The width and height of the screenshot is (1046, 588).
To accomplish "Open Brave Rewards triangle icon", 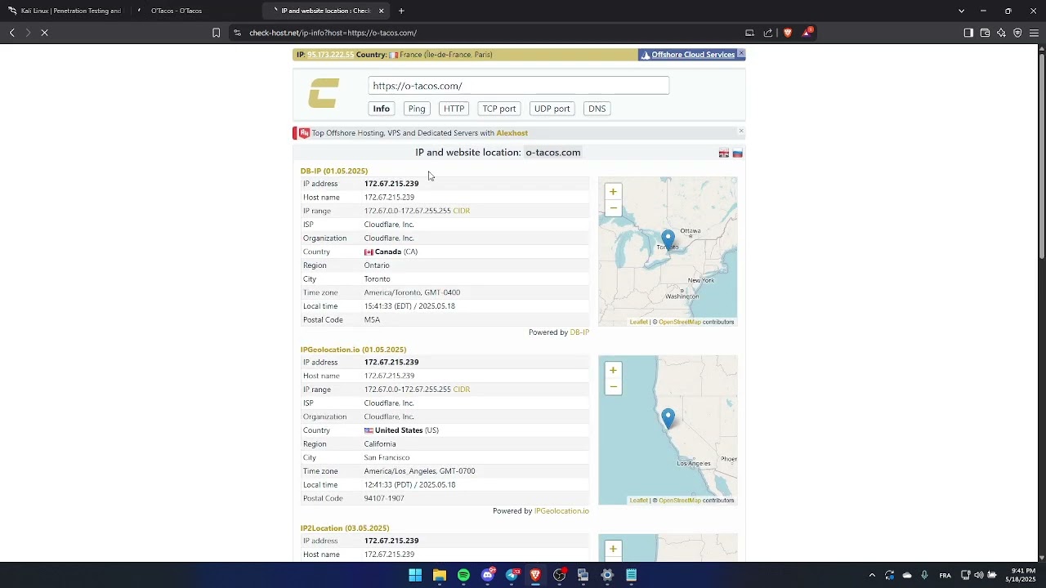I will point(807,33).
